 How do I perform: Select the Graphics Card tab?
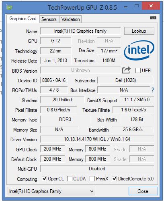[23, 19]
